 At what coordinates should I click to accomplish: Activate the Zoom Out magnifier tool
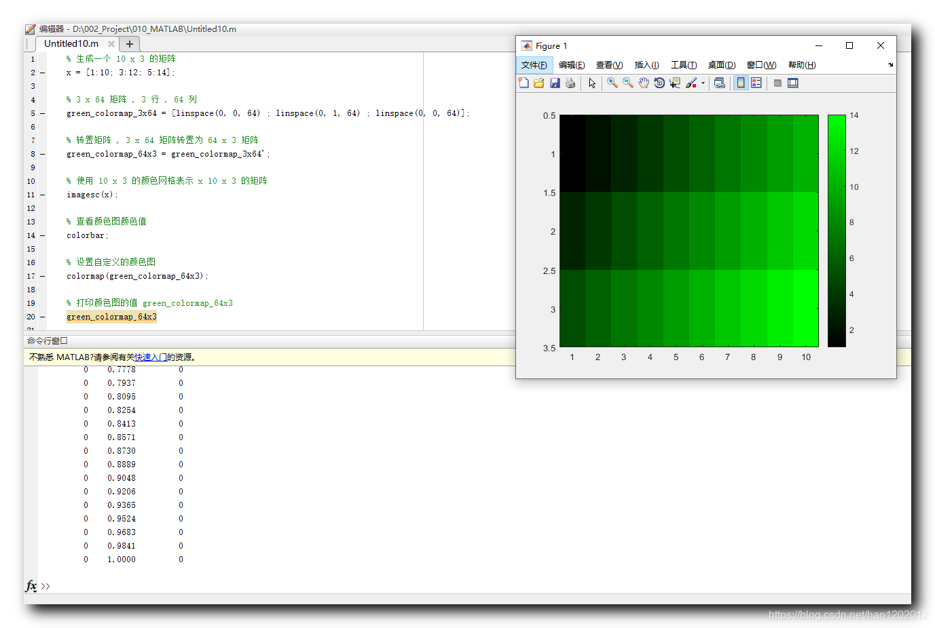tap(628, 83)
